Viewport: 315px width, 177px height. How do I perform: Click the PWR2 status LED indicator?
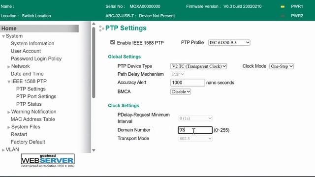(283, 16)
